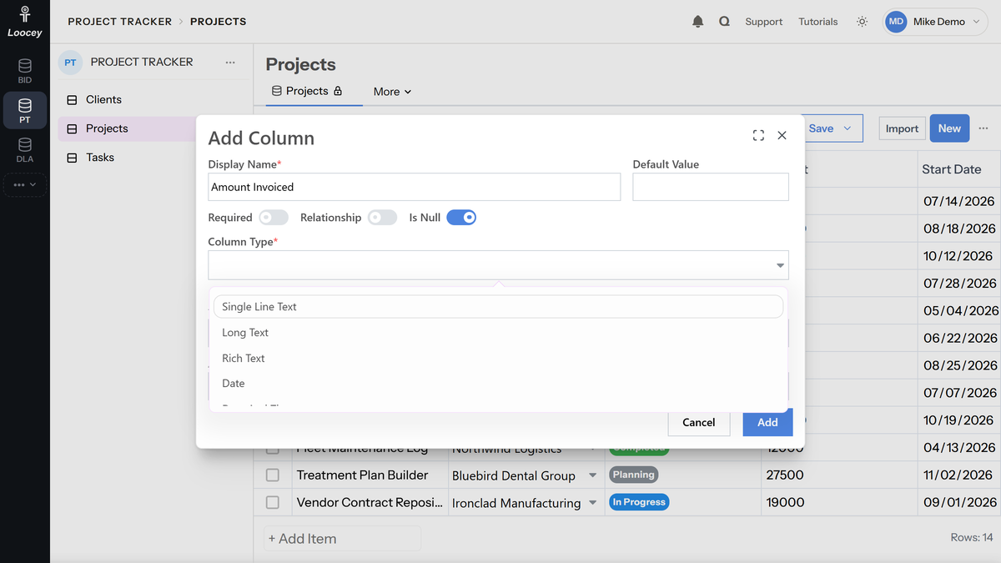
Task: Click the Add button in dialog
Action: pos(767,422)
